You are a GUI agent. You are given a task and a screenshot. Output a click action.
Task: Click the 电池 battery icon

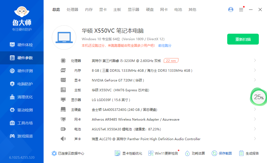click(x=63, y=129)
